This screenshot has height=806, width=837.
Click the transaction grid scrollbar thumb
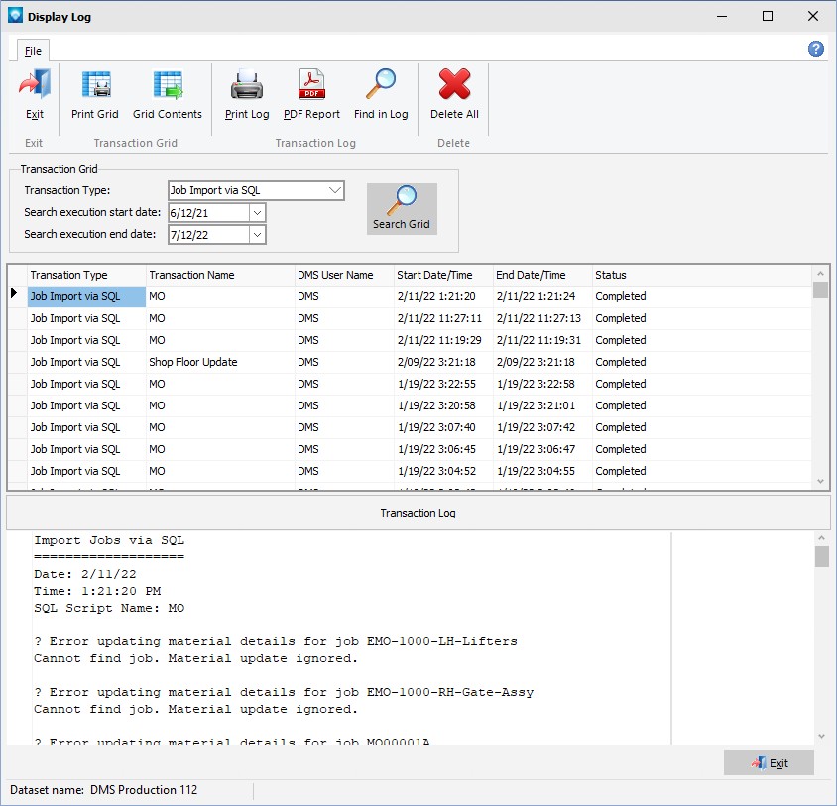[x=820, y=289]
